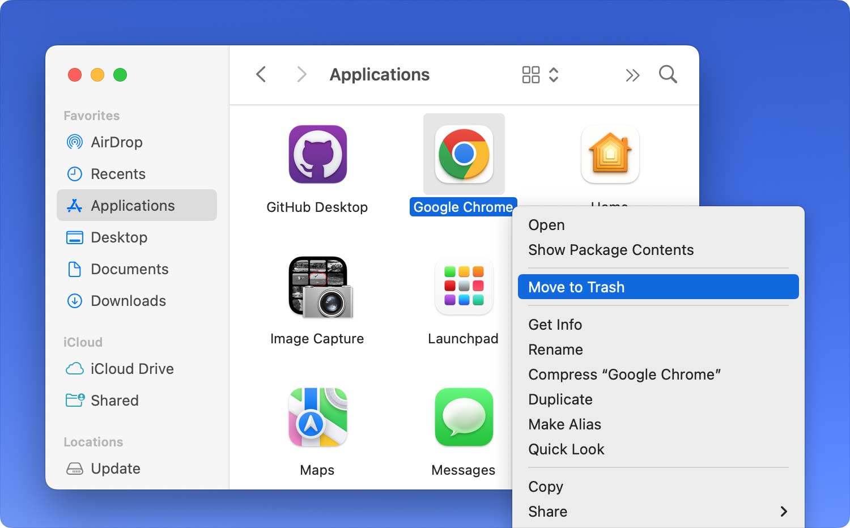Choose Make Alias from the context menu
Screen dimensions: 850x528
pyautogui.click(x=658, y=424)
